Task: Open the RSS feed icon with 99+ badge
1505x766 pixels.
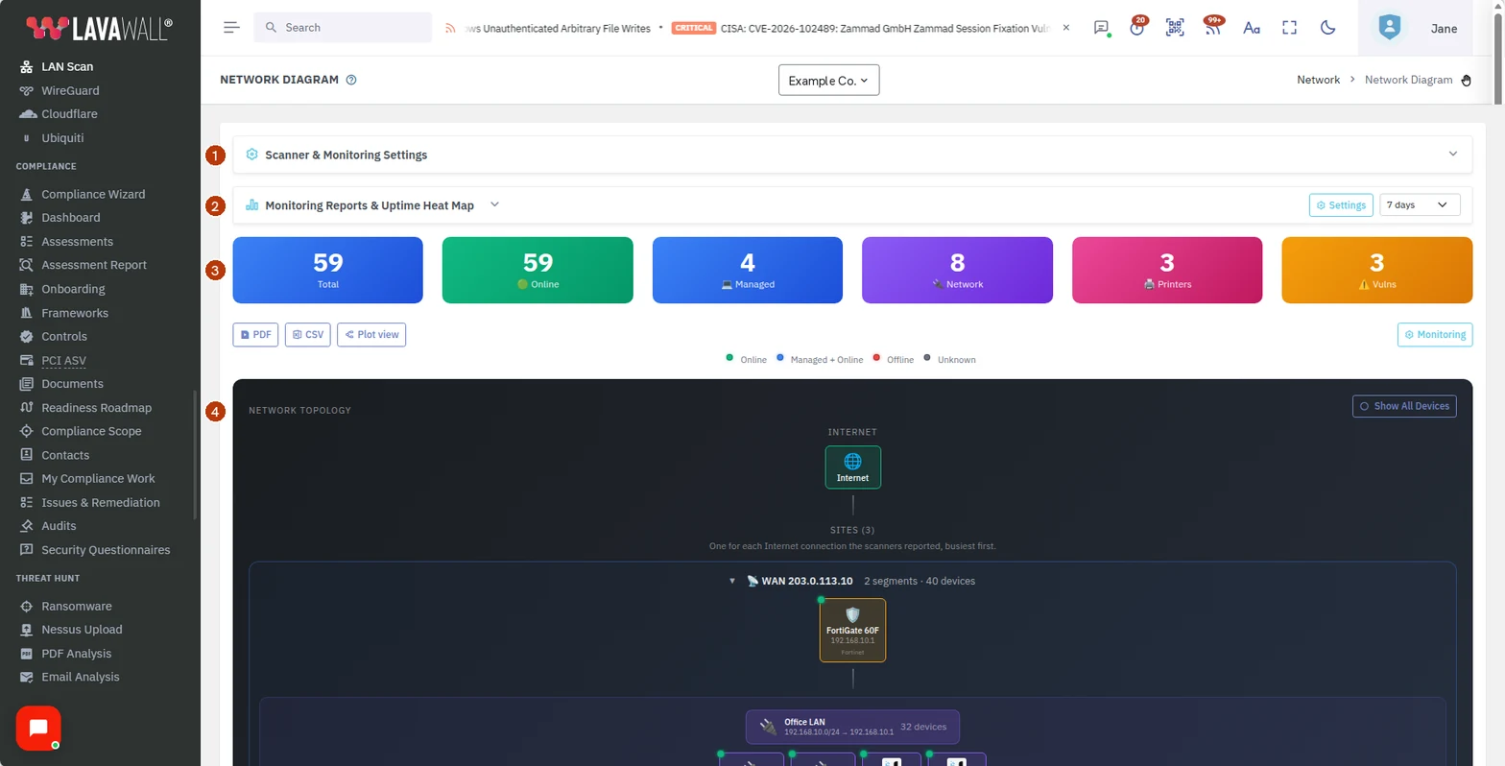Action: pyautogui.click(x=1213, y=27)
